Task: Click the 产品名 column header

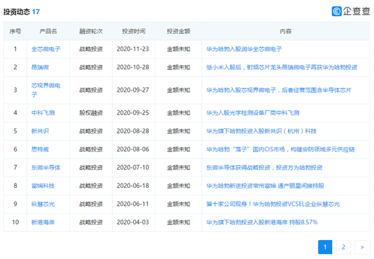Action: pyautogui.click(x=48, y=31)
